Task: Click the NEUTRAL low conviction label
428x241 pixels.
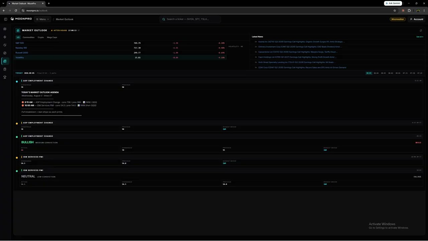Action: pos(38,176)
